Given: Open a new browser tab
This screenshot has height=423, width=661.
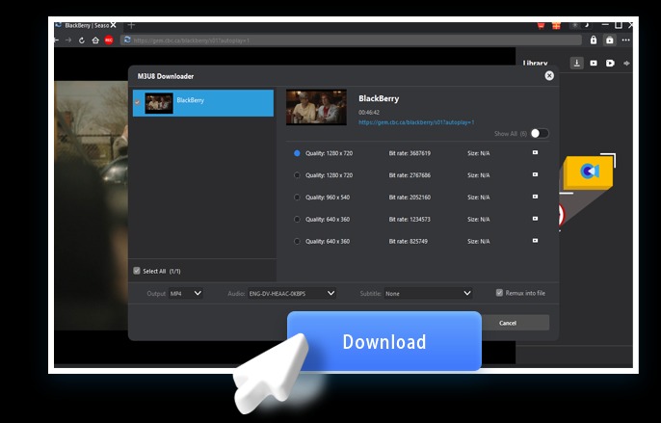Looking at the screenshot, I should click(131, 25).
